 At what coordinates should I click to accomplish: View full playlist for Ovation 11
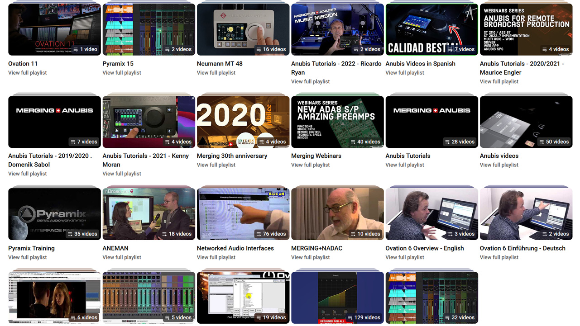[28, 73]
